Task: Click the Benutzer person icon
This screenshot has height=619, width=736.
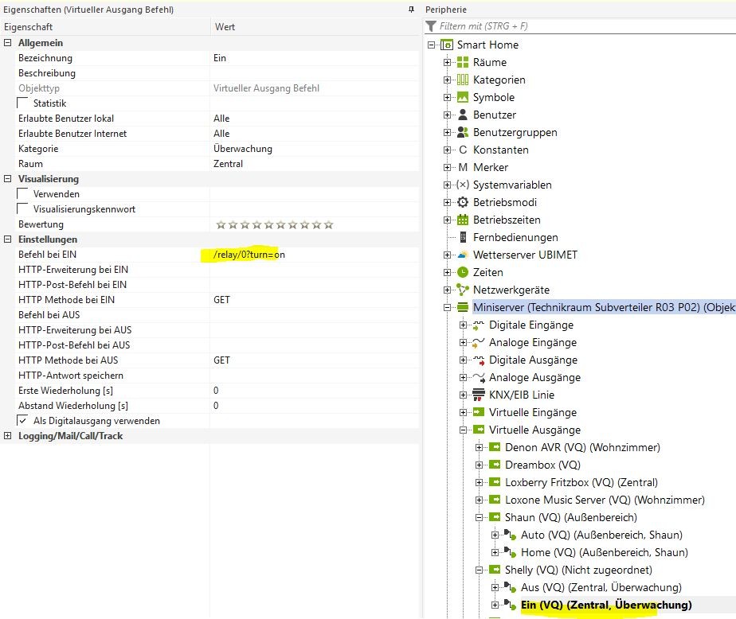Action: tap(463, 115)
